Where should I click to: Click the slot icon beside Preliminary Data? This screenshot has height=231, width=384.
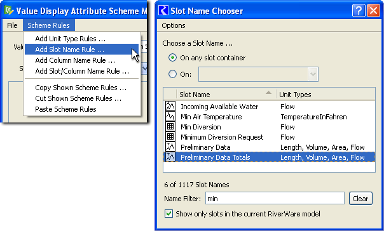(x=170, y=147)
